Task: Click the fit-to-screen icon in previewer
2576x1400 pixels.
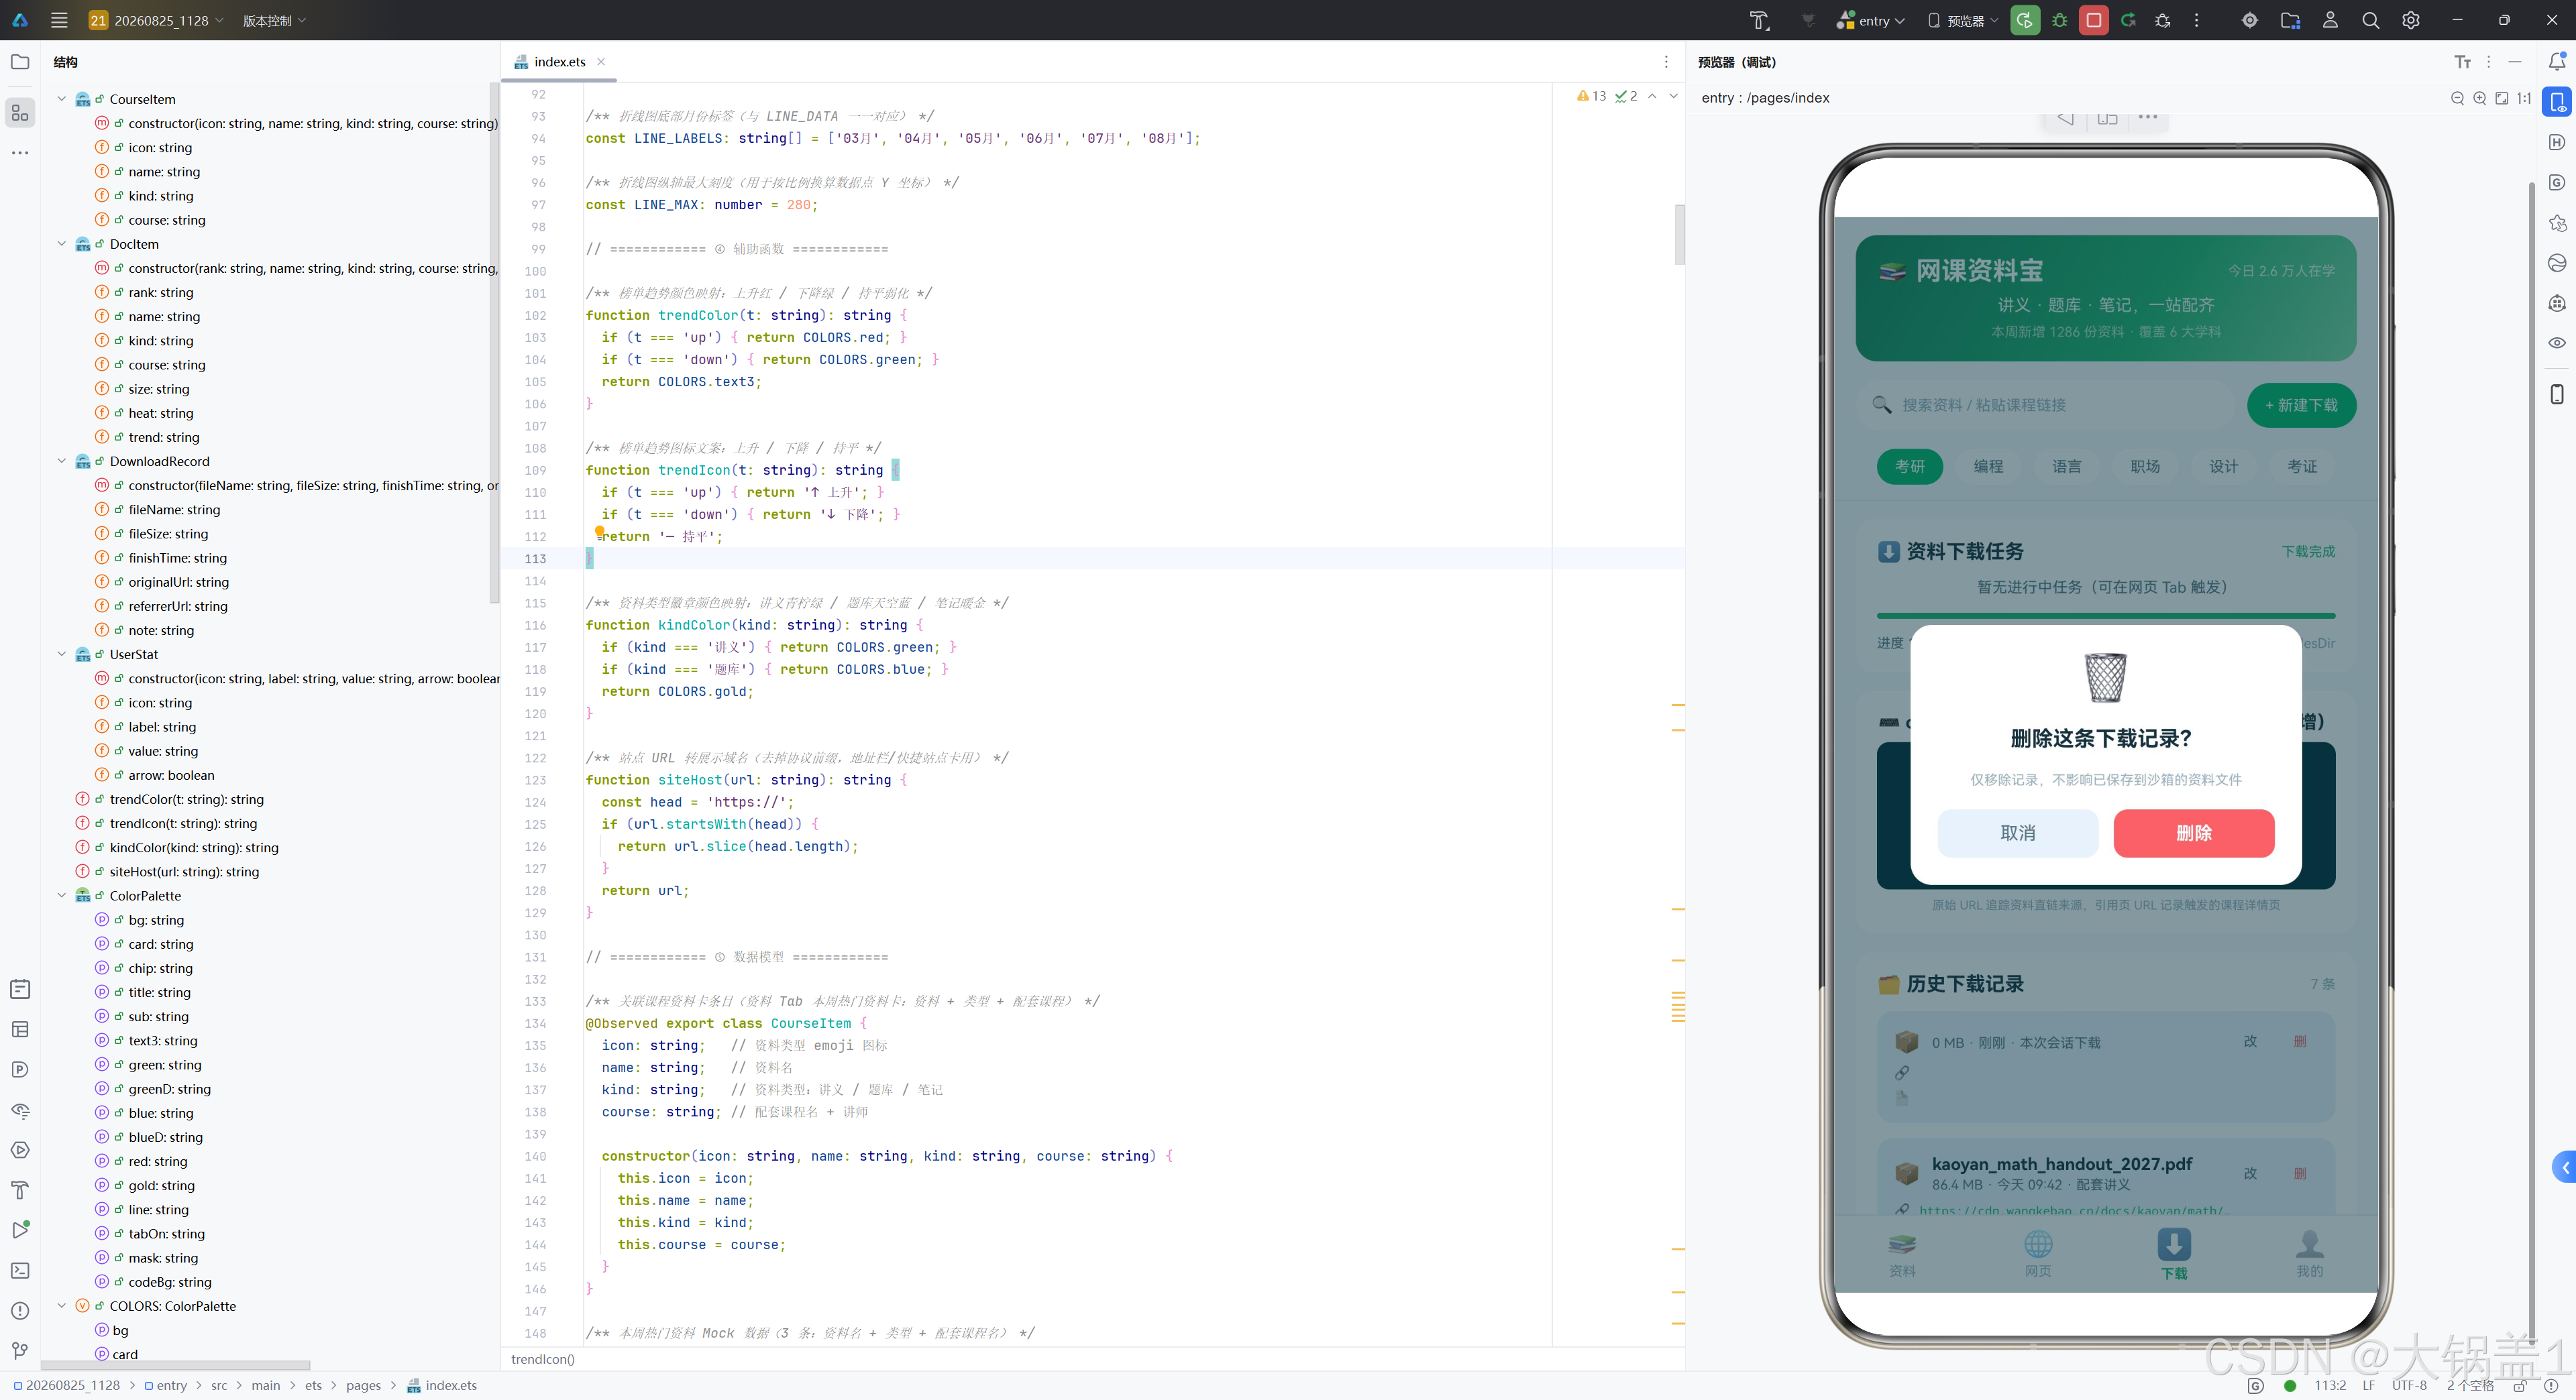Action: point(2501,98)
